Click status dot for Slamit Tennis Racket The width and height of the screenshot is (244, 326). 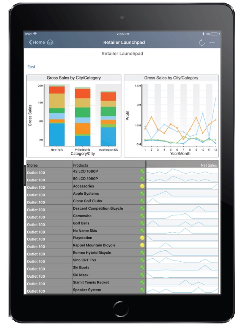142,282
